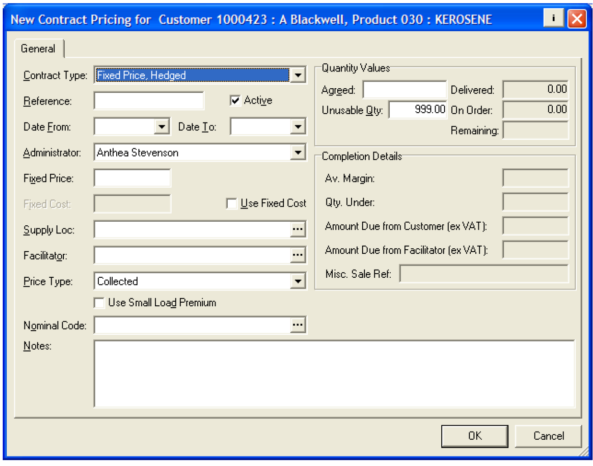Expand the Administrator dropdown list
The width and height of the screenshot is (593, 466).
coord(297,152)
